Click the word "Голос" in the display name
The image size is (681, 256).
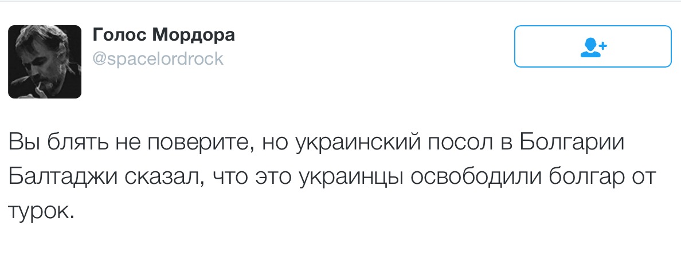coord(118,36)
